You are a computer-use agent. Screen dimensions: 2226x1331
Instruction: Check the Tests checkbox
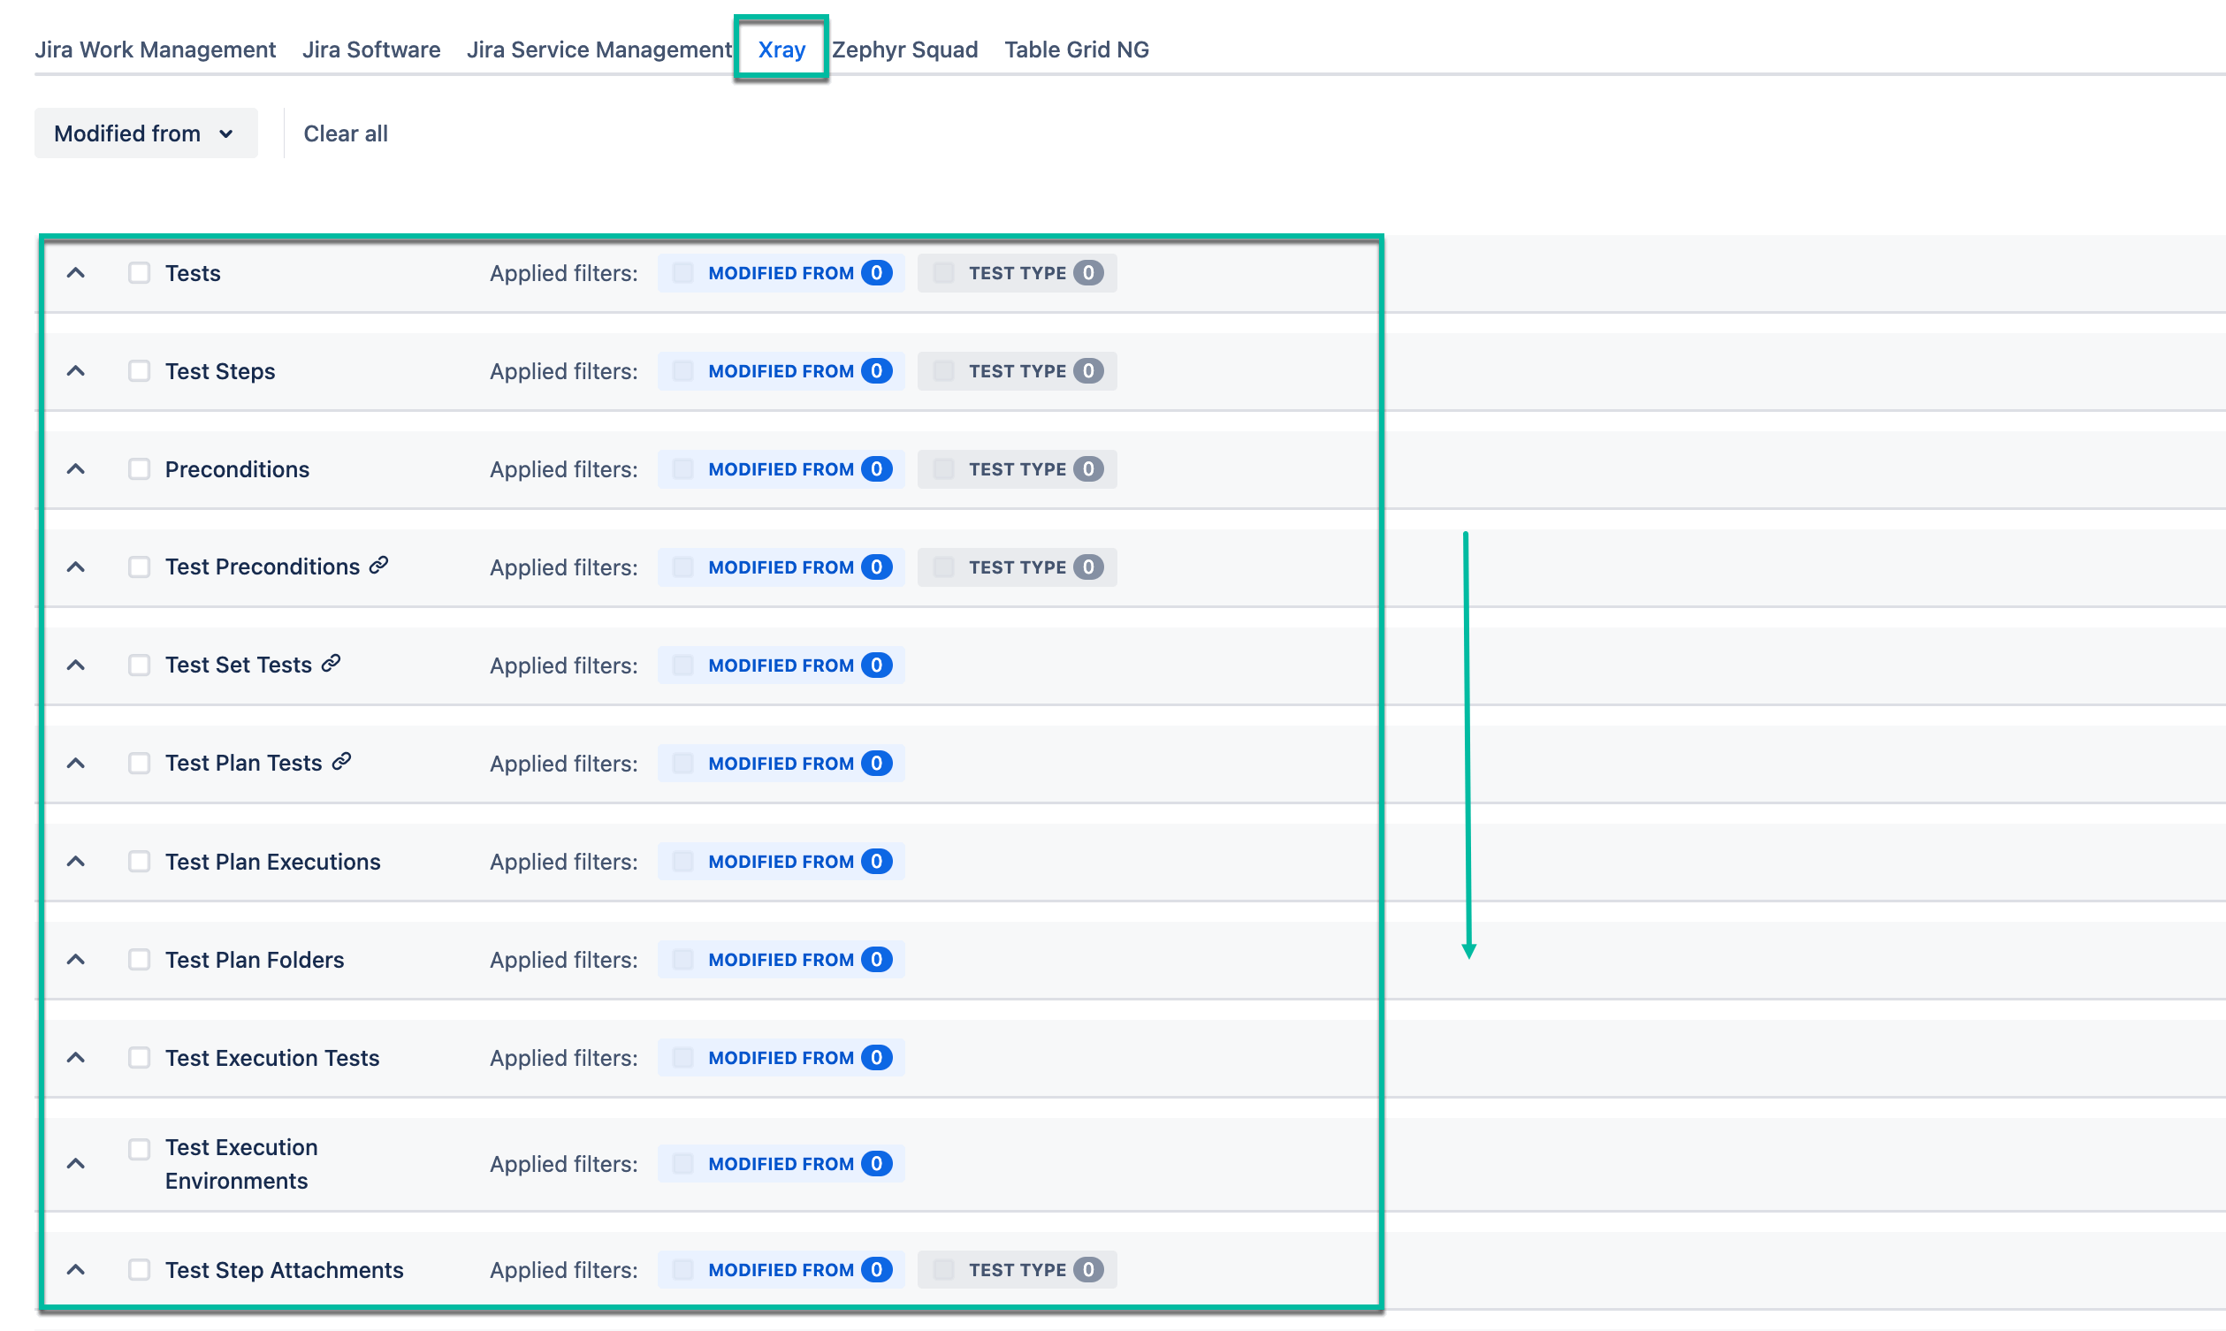(139, 273)
